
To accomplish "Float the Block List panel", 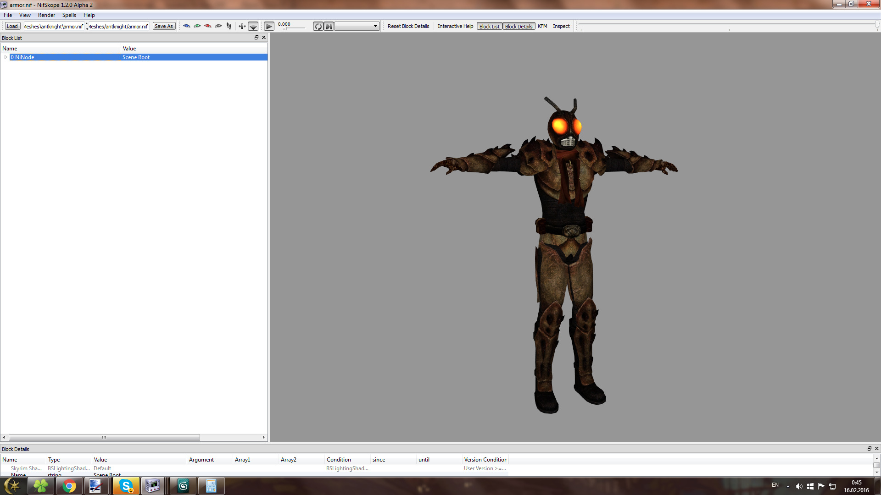I will (256, 38).
